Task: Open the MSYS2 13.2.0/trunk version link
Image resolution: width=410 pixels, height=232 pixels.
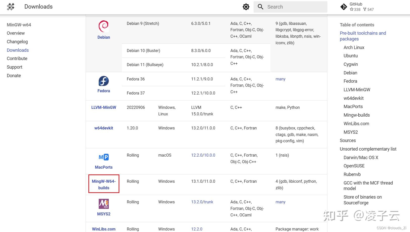Action: click(202, 202)
